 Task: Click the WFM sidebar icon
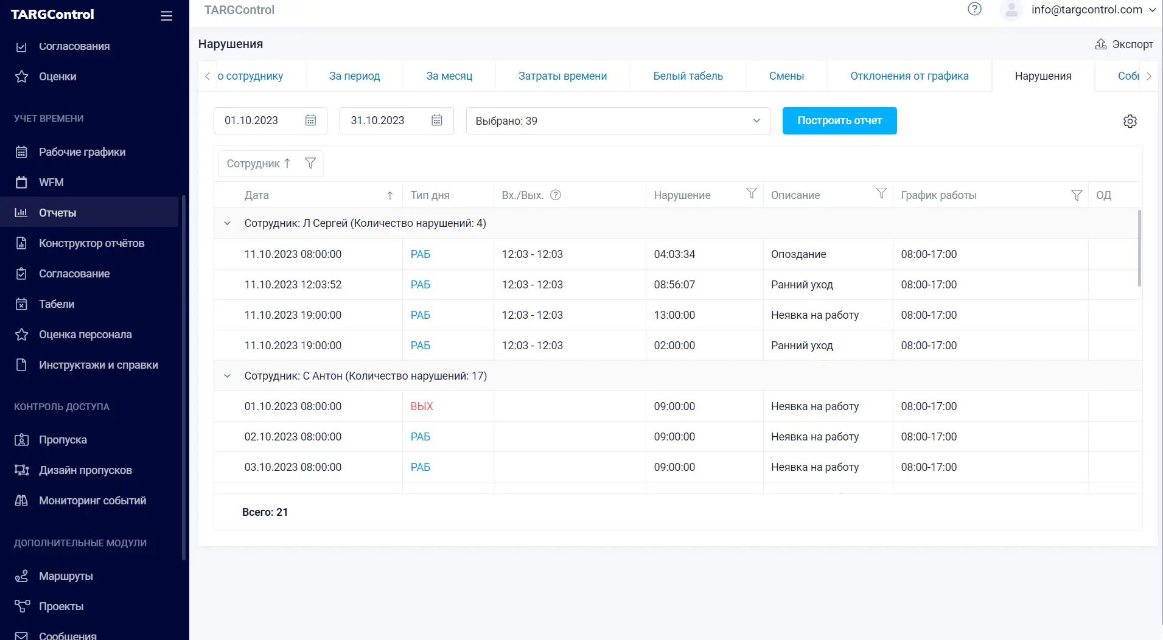[21, 183]
